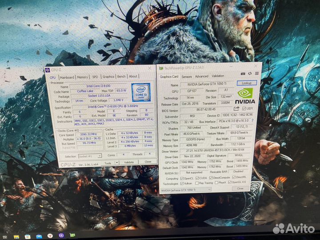The image size is (320, 240).
Task: Click the purple CPU-Z taskbar icon
Action: click(61, 236)
